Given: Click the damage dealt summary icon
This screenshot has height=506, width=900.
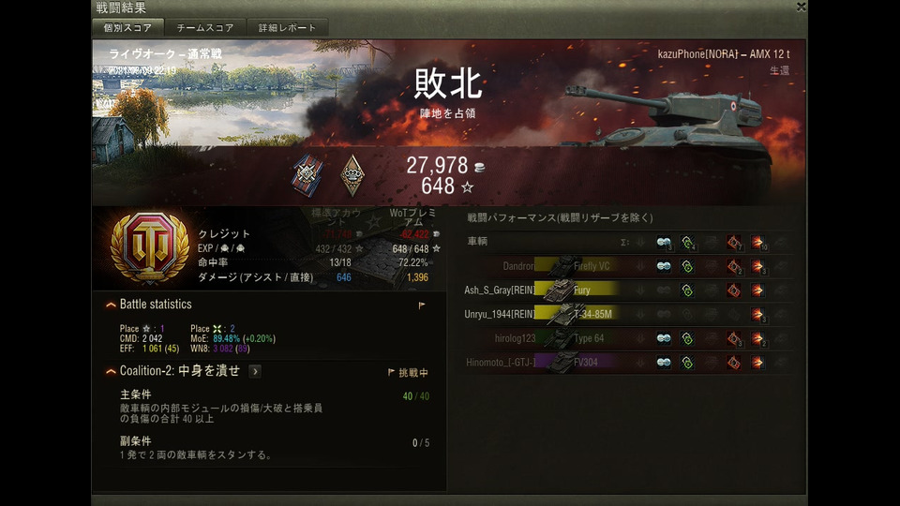Looking at the screenshot, I should (757, 242).
